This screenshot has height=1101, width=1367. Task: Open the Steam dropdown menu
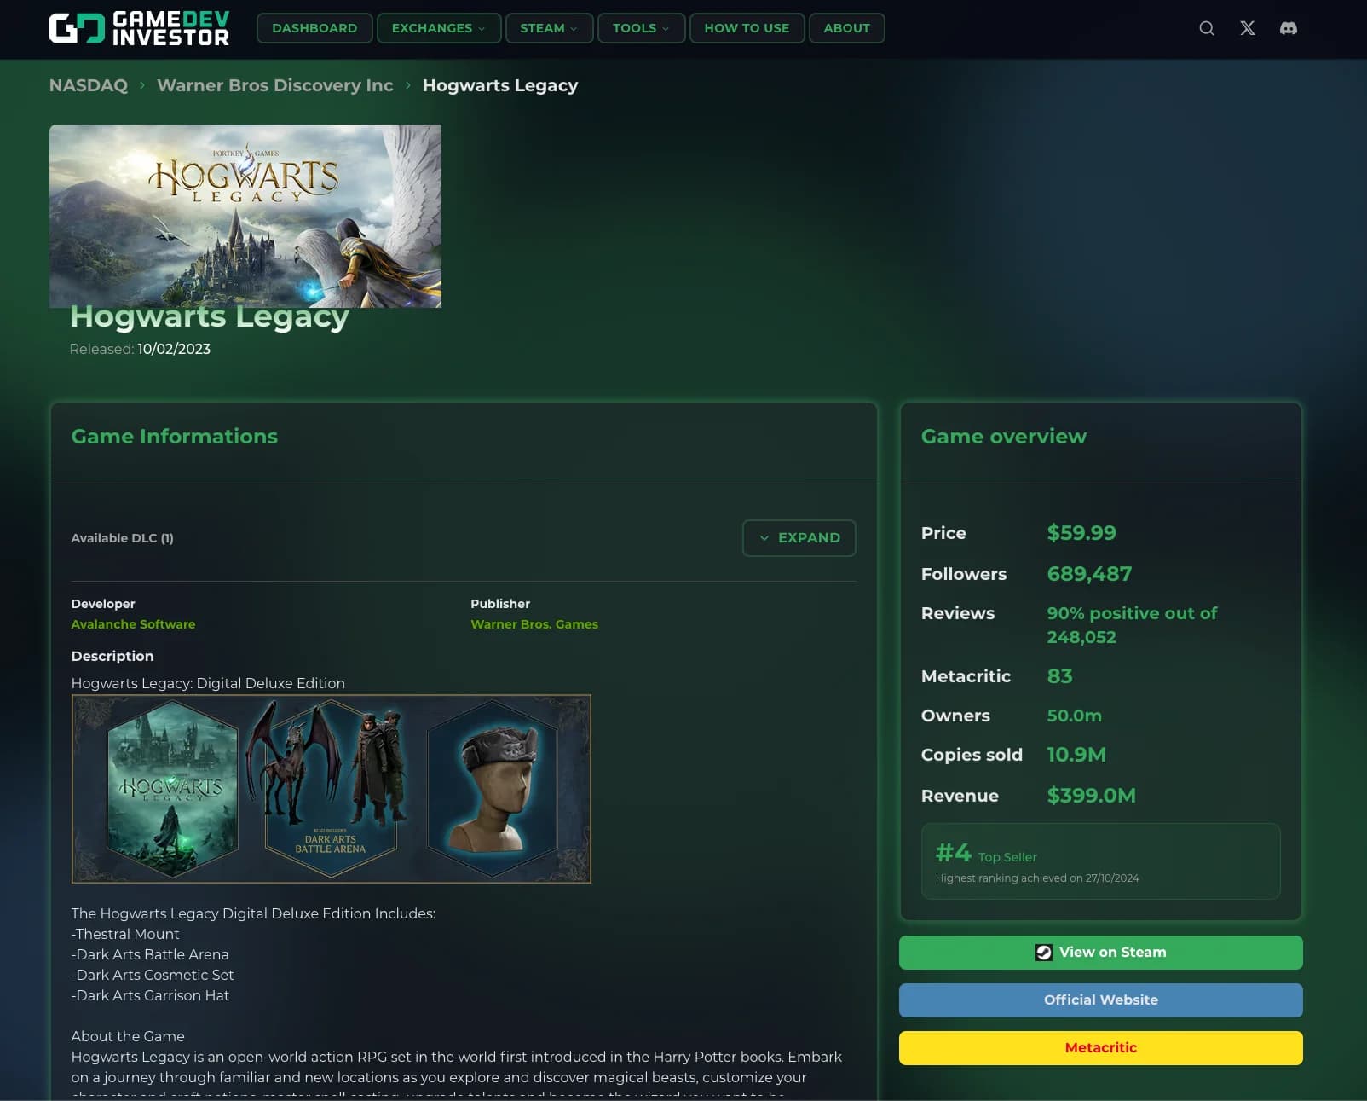tap(549, 27)
